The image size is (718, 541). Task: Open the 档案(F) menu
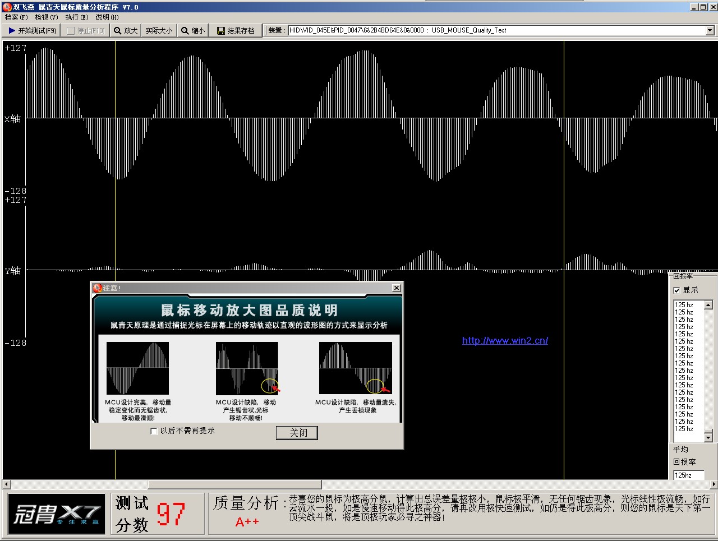16,17
